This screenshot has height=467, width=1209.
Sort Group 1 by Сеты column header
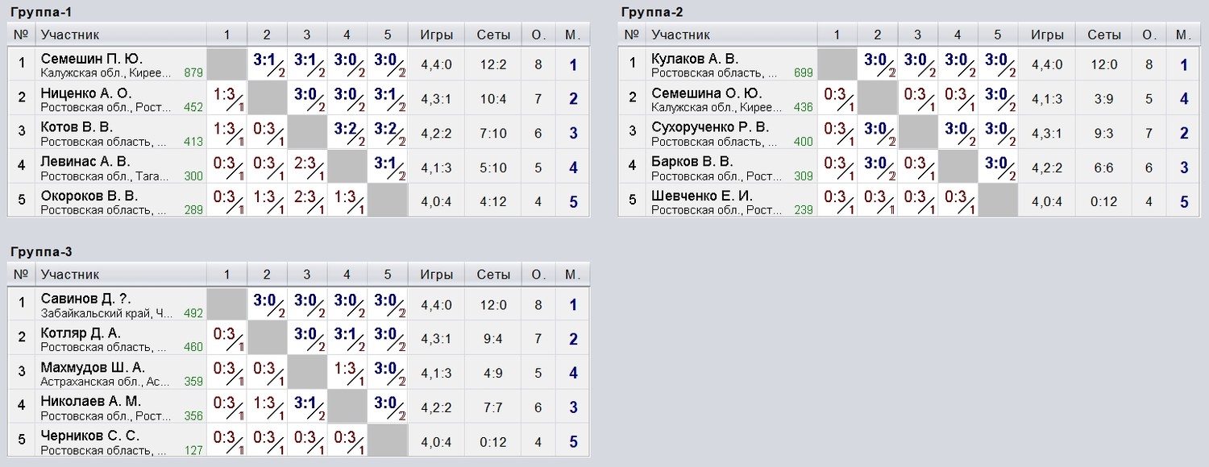pos(494,35)
